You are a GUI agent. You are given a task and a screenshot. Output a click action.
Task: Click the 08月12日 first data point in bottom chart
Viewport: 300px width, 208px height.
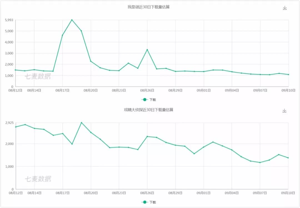(x=16, y=127)
